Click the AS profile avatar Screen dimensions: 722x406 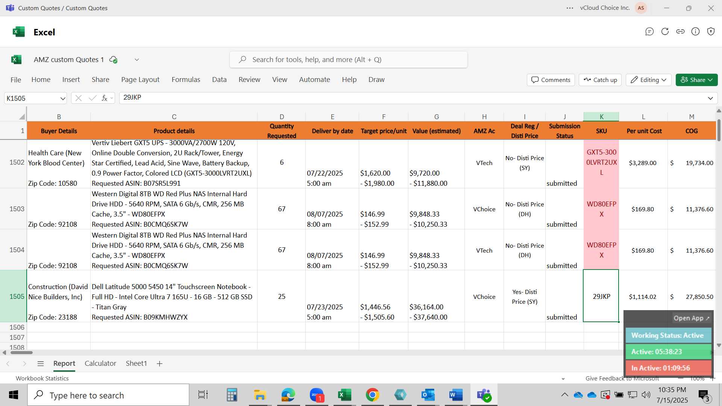(x=641, y=8)
